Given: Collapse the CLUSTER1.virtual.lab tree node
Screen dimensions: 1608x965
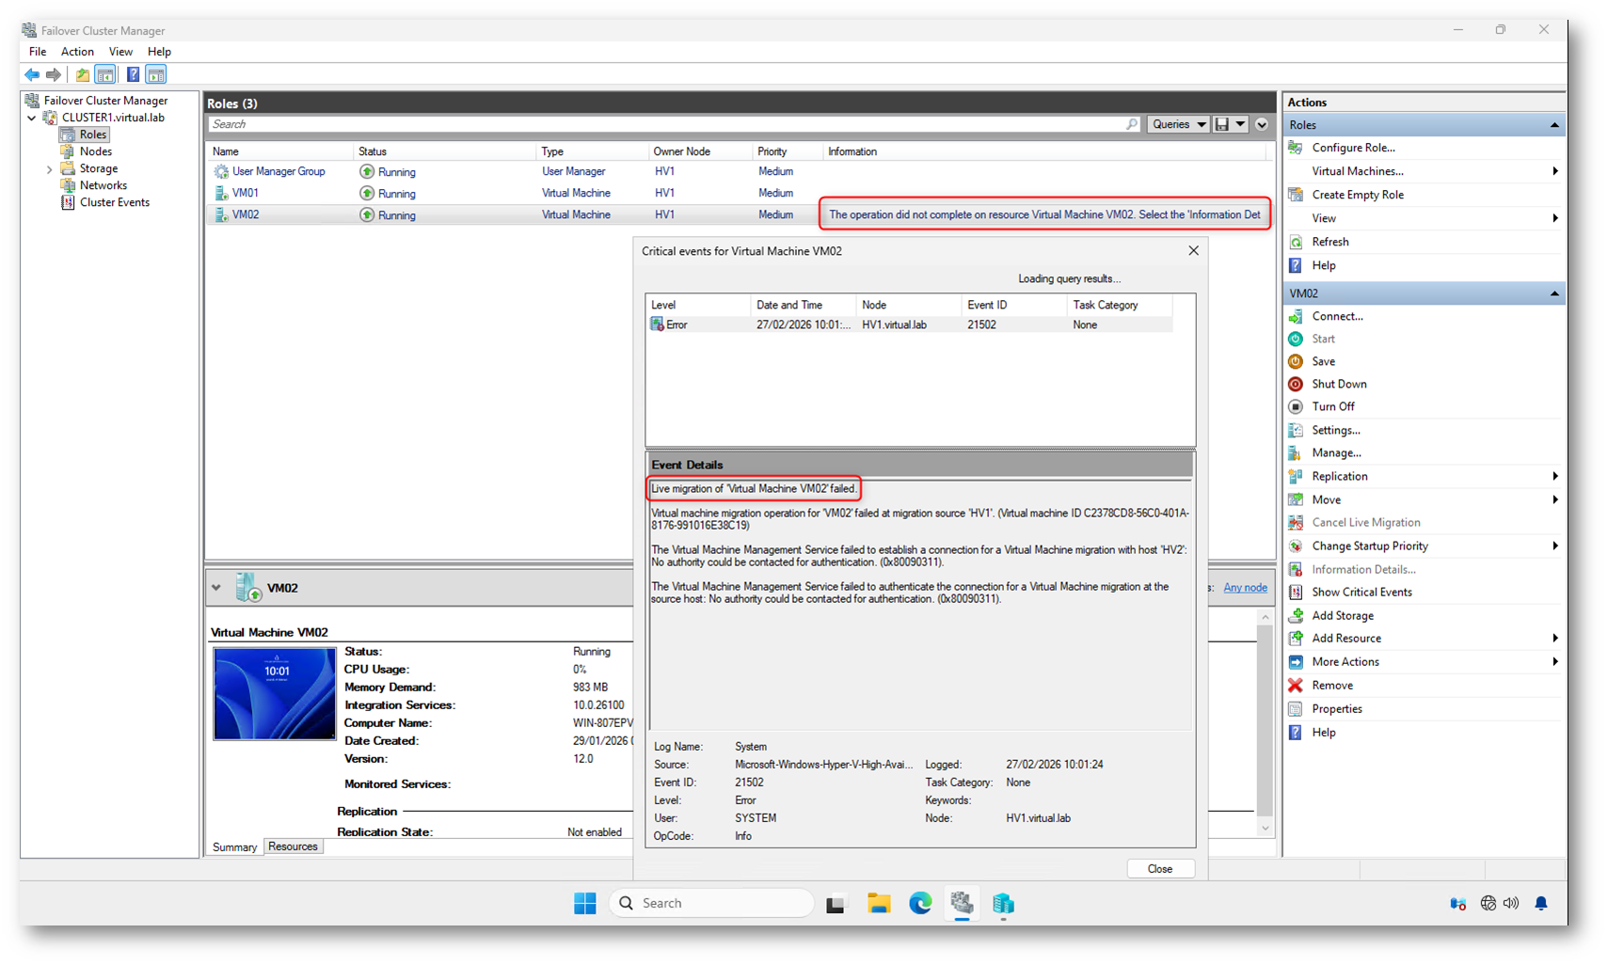Looking at the screenshot, I should (x=32, y=119).
